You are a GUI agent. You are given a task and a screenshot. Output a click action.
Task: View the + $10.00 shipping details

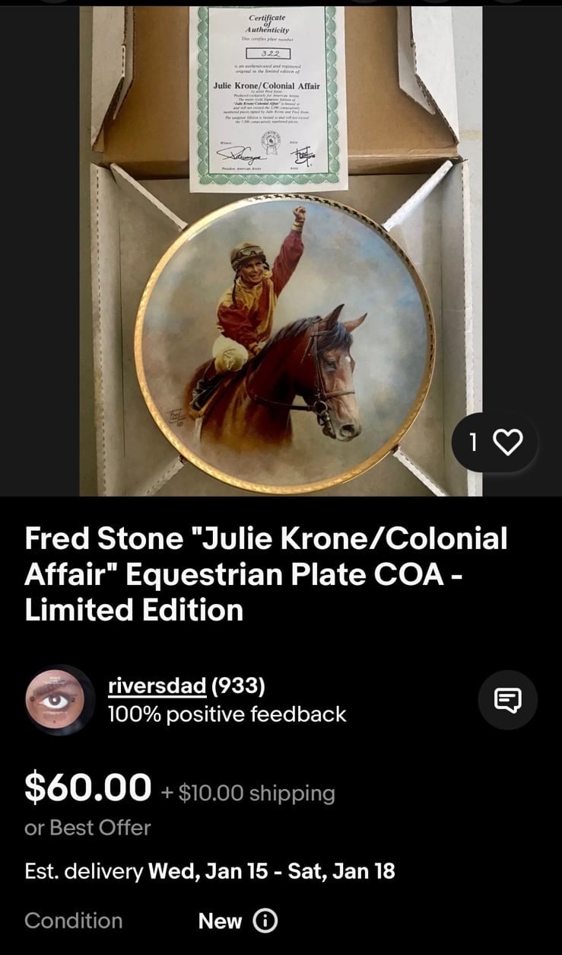(248, 793)
